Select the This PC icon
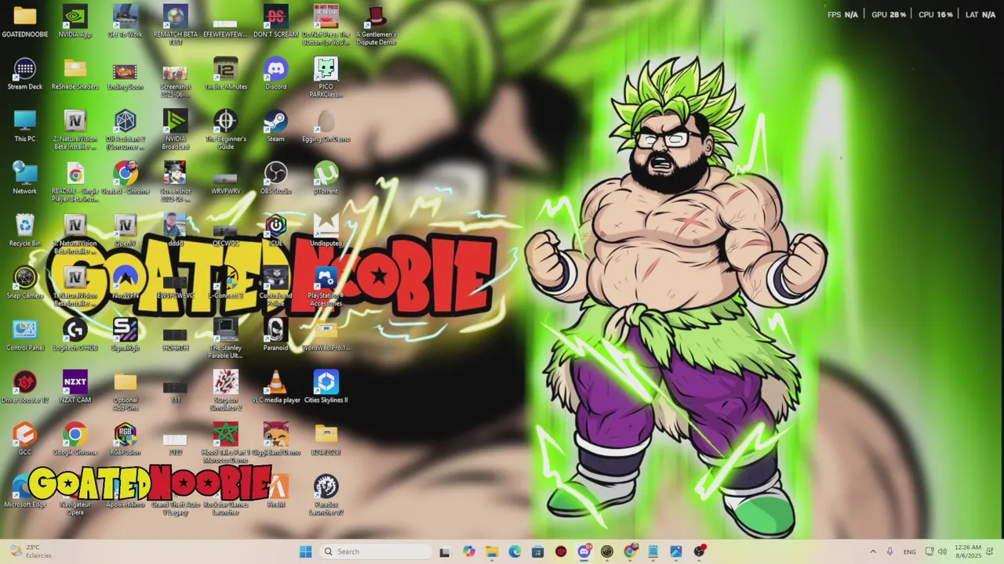 tap(25, 126)
